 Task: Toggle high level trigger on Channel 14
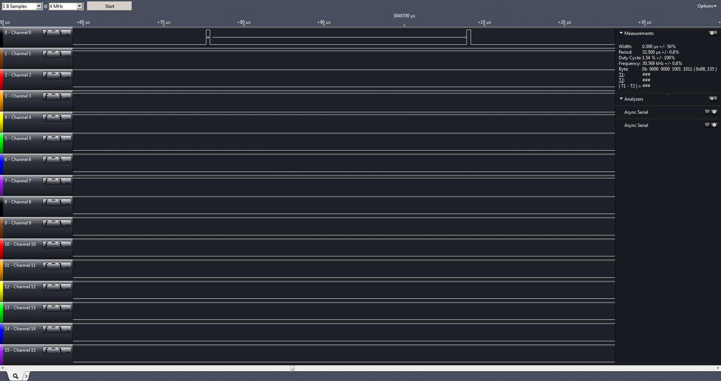point(54,329)
